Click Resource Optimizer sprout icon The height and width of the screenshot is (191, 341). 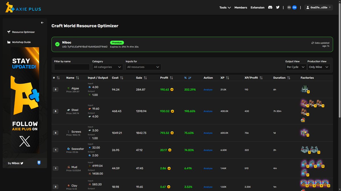(9, 32)
